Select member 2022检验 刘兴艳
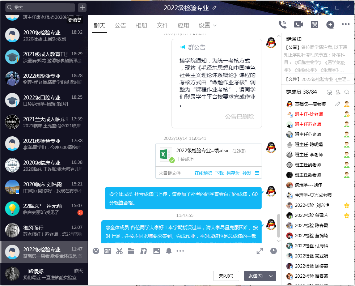The width and height of the screenshot is (355, 286). point(318,205)
